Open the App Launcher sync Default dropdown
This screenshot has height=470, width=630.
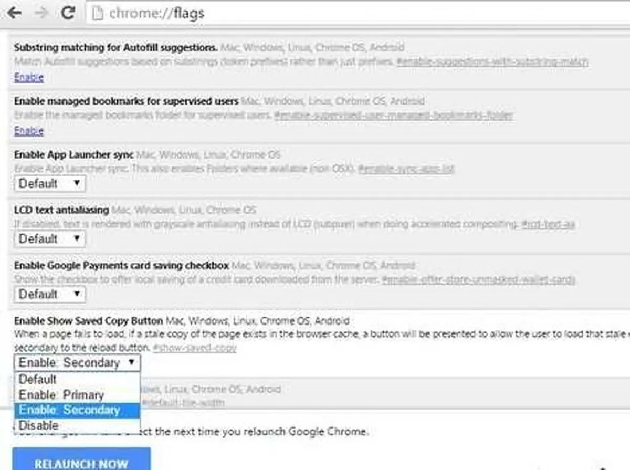pyautogui.click(x=50, y=183)
